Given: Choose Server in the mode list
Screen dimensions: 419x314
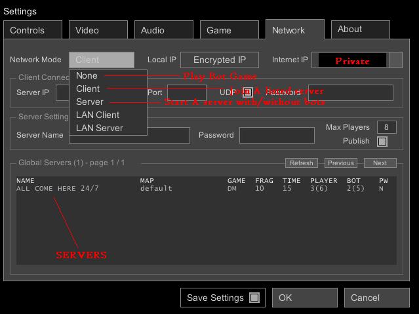Looking at the screenshot, I should [x=90, y=102].
